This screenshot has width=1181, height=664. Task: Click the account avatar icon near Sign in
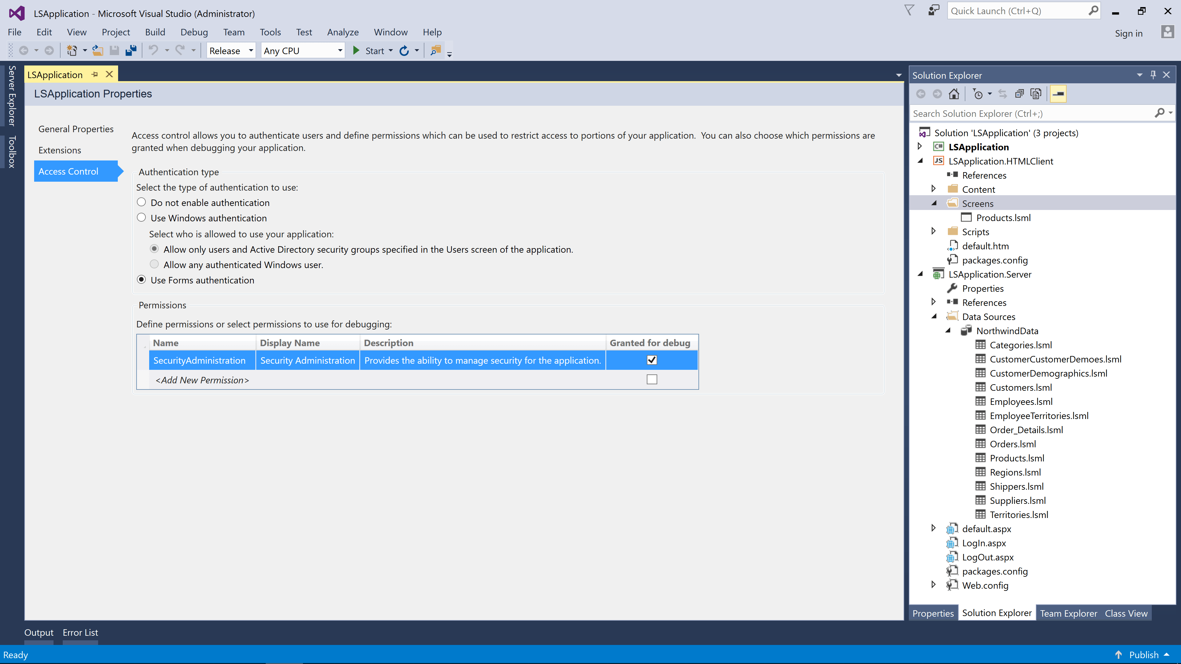[1167, 32]
